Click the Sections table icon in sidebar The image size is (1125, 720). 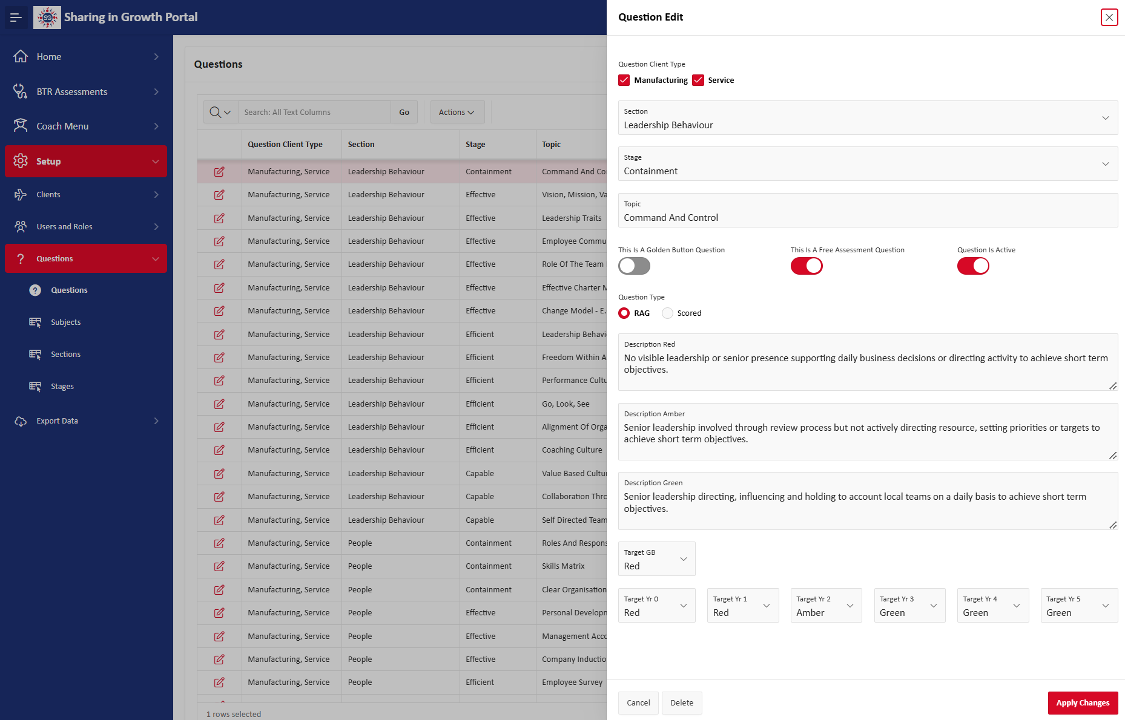pos(35,355)
